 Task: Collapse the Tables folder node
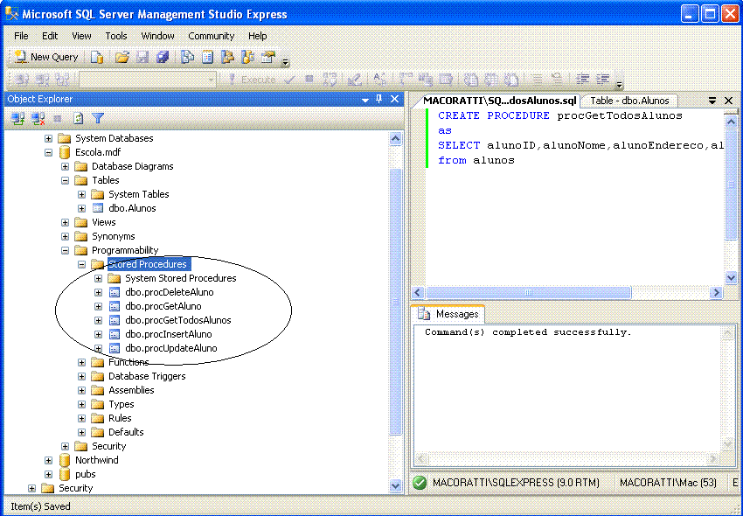(65, 181)
